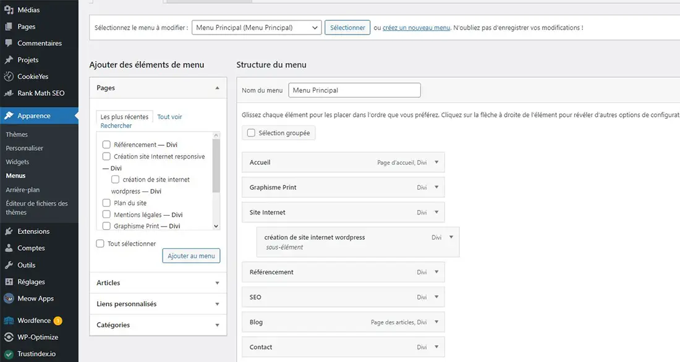Open the Widgets submenu item
This screenshot has width=680, height=362.
click(x=17, y=162)
